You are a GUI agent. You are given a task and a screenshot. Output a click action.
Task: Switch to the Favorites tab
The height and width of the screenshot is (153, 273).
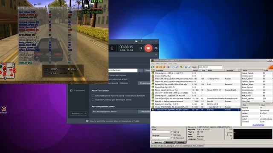pos(157,142)
